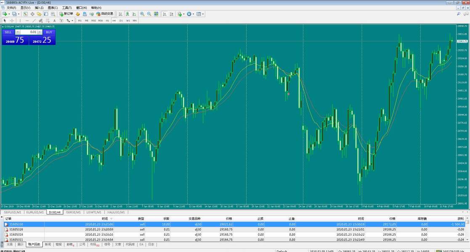Open the periodicity clock dropdown

(x=194, y=14)
